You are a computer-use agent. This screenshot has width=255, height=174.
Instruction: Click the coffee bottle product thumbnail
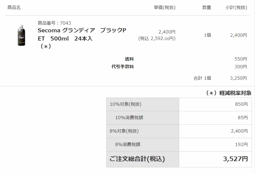click(x=21, y=35)
